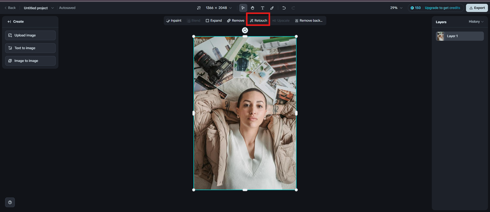
Task: Select the arrow Select tool
Action: (243, 8)
